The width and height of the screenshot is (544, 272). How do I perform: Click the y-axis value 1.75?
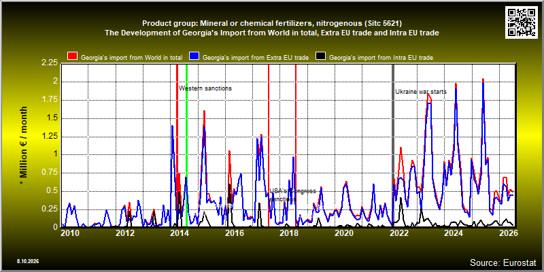point(50,99)
